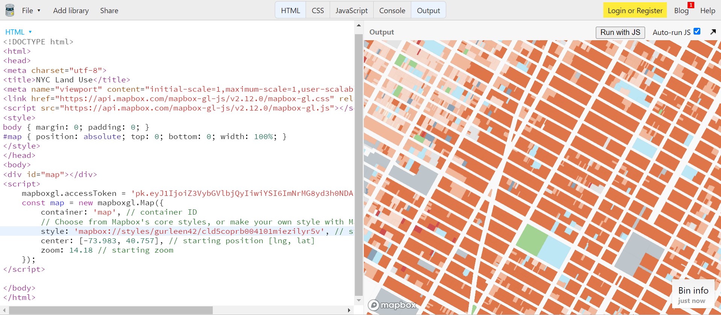Click the red Blog notification badge
The width and height of the screenshot is (721, 315).
pyautogui.click(x=691, y=5)
